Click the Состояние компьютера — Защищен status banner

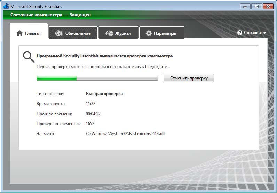[50, 15]
